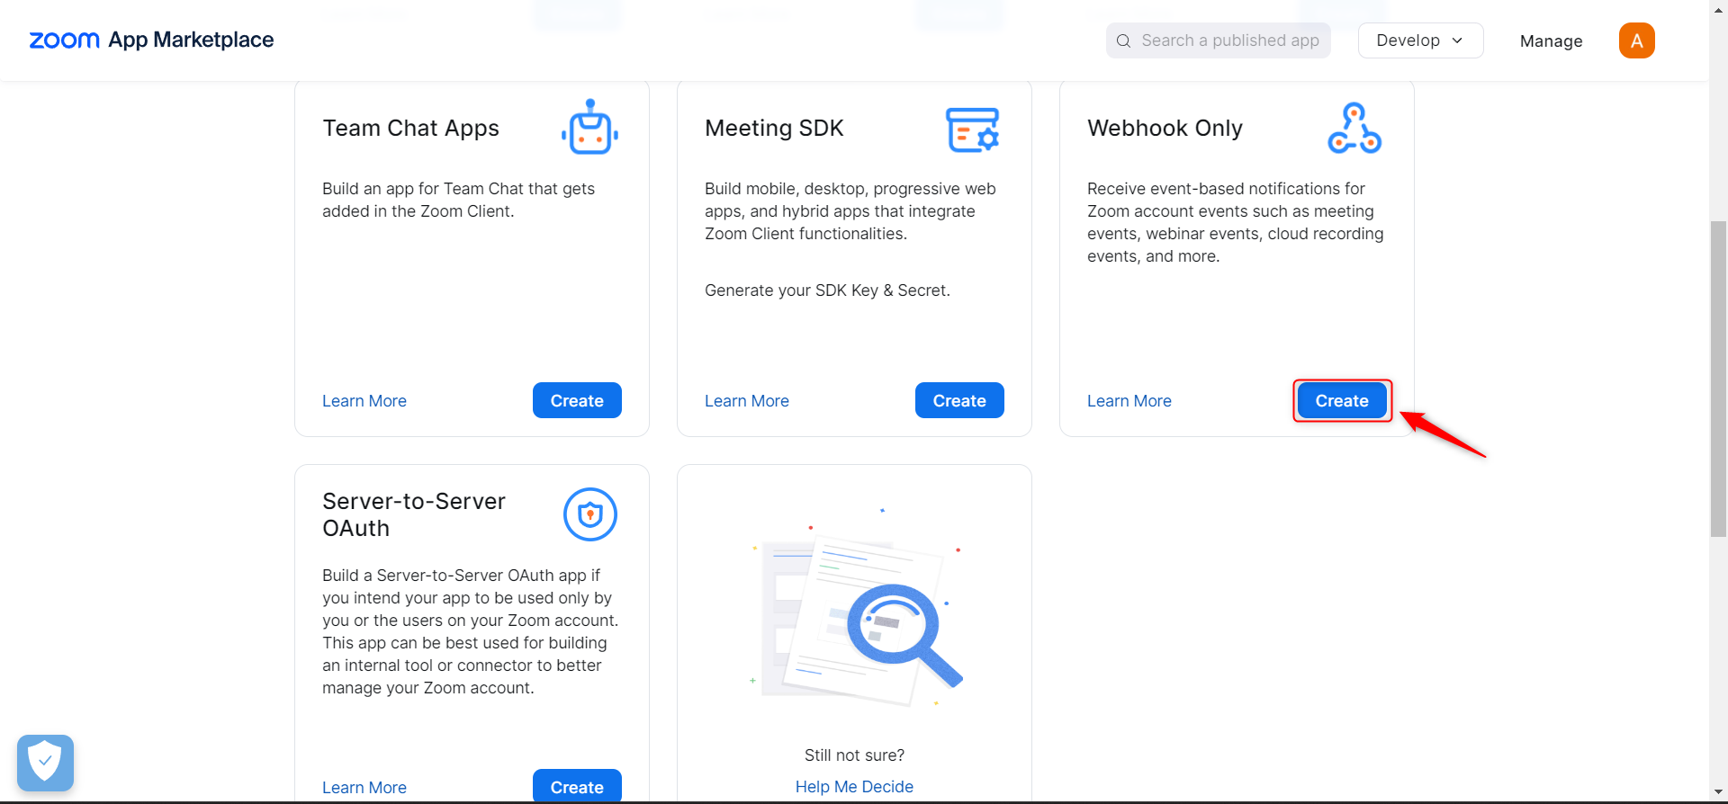Click the Team Chat Apps heading
This screenshot has height=804, width=1728.
click(x=410, y=128)
